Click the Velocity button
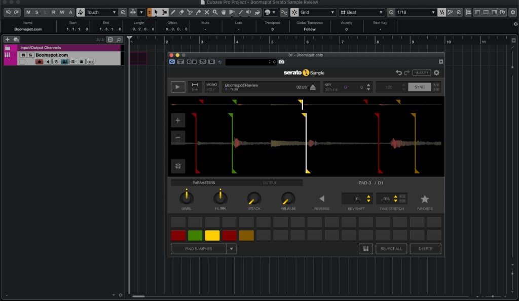The width and height of the screenshot is (519, 301). pyautogui.click(x=421, y=73)
